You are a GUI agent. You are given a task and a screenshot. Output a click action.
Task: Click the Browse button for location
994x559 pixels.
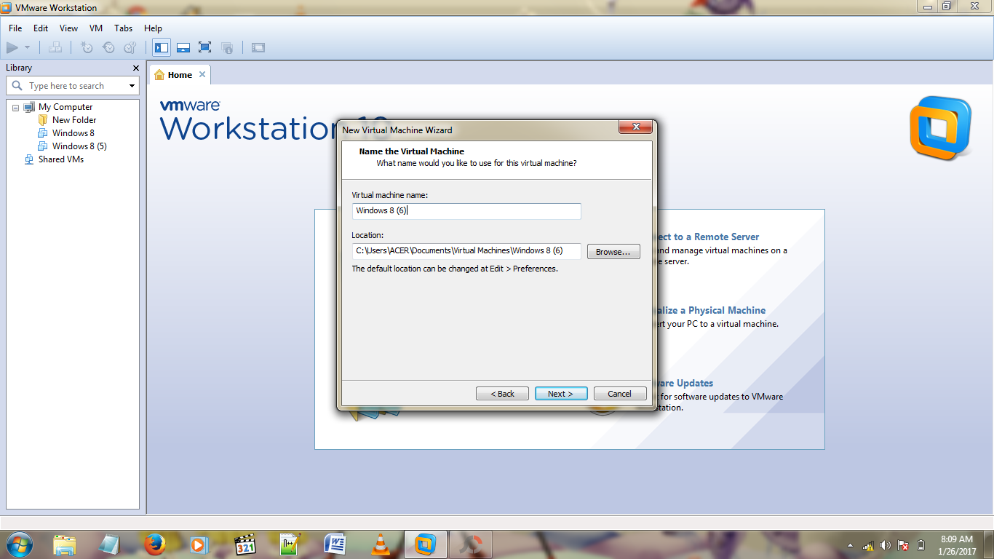613,251
